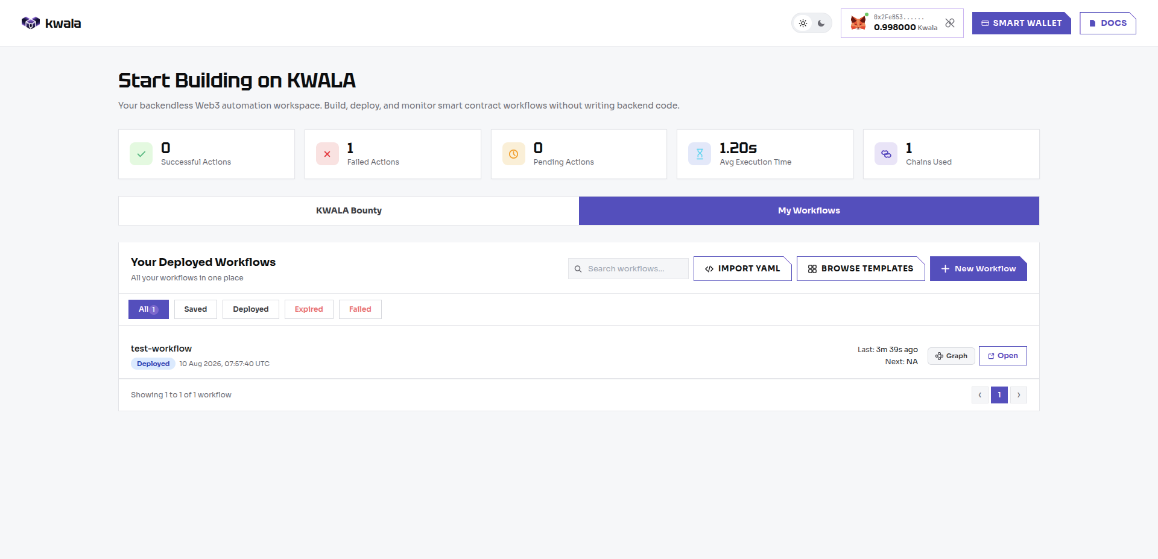Click Showing 1 to 1 of 1 workflow
Screen dimensions: 1158x559
tap(181, 395)
